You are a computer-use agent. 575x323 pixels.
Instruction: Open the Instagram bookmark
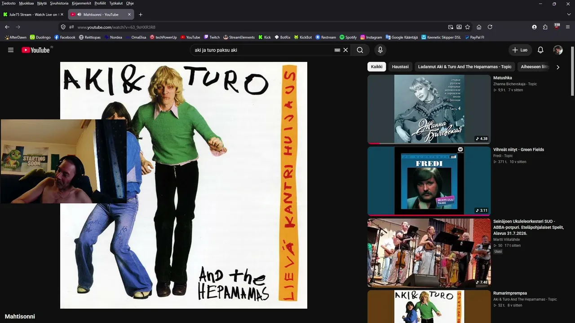click(x=371, y=37)
